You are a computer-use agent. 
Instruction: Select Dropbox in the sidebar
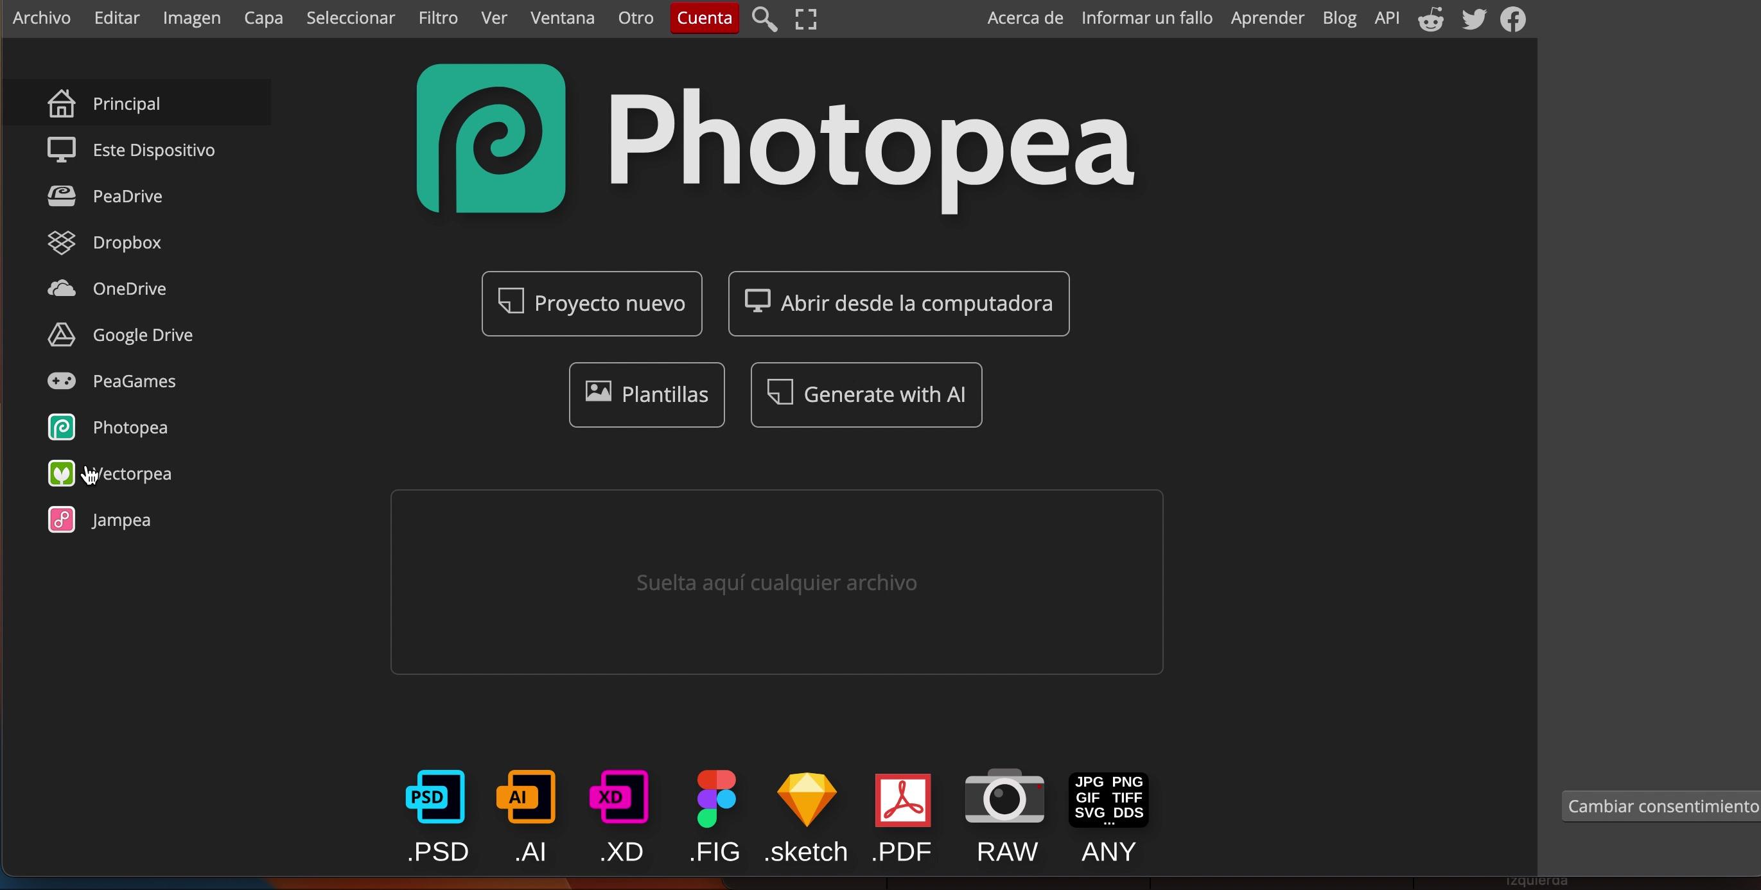point(127,243)
